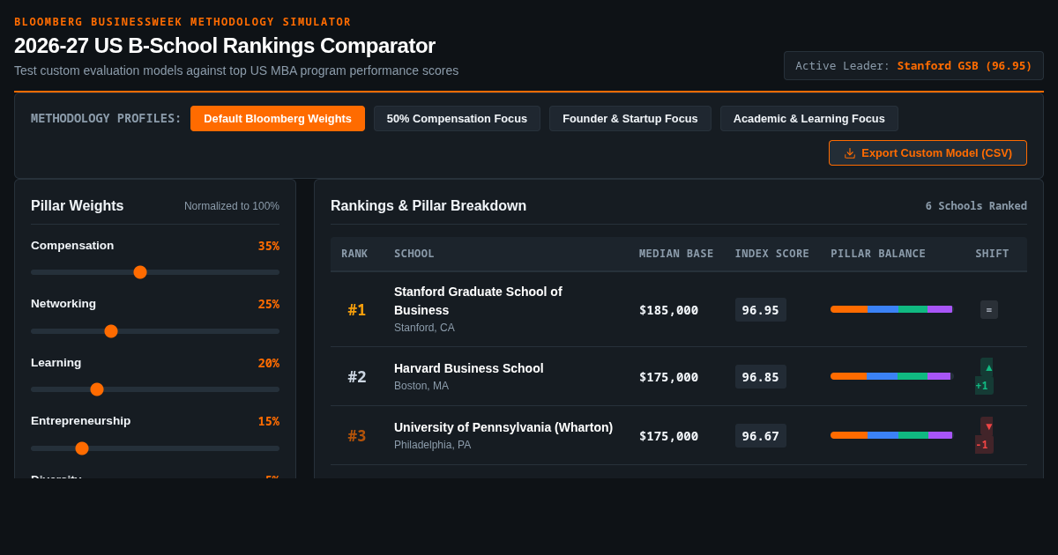Image resolution: width=1058 pixels, height=555 pixels.
Task: Click Wharton median base $175,000
Action: pos(668,436)
